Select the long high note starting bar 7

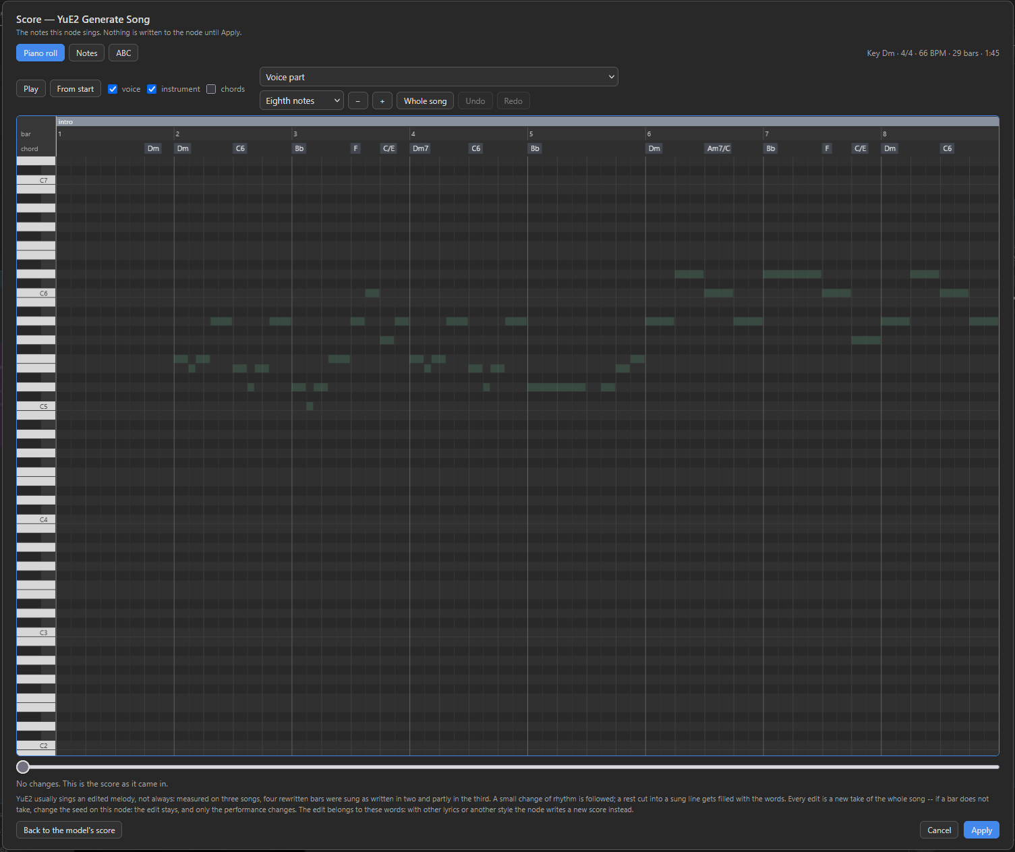point(792,274)
